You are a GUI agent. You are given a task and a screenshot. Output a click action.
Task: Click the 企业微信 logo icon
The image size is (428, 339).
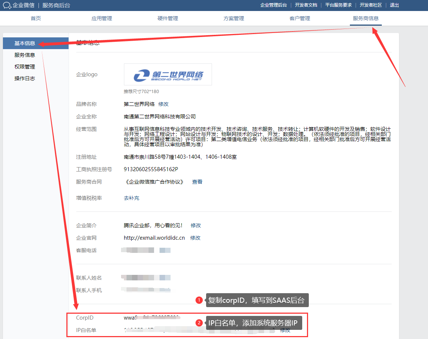click(x=7, y=5)
